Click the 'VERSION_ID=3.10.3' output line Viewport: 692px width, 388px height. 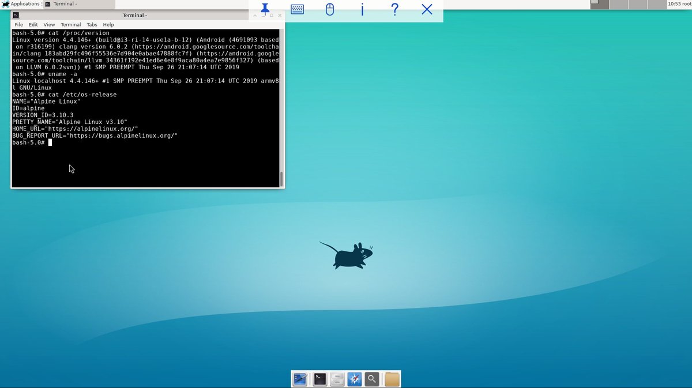pyautogui.click(x=43, y=115)
